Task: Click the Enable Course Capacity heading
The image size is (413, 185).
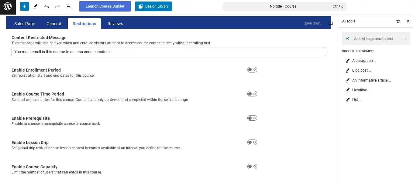Action: (34, 167)
